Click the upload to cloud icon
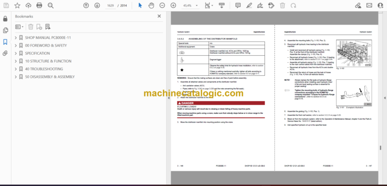Viewport: 387px width, 186px height. tap(28, 6)
